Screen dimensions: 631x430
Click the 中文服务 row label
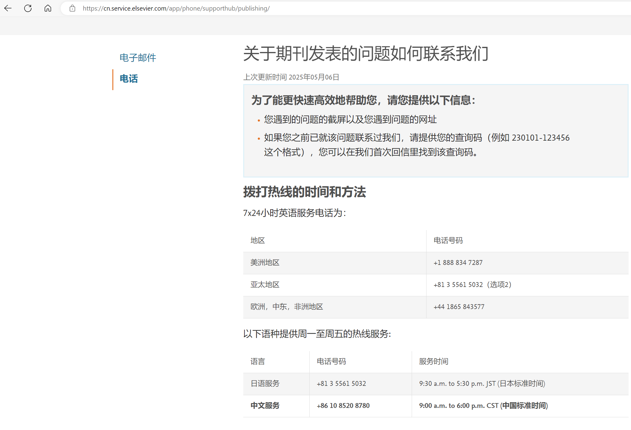tap(265, 406)
